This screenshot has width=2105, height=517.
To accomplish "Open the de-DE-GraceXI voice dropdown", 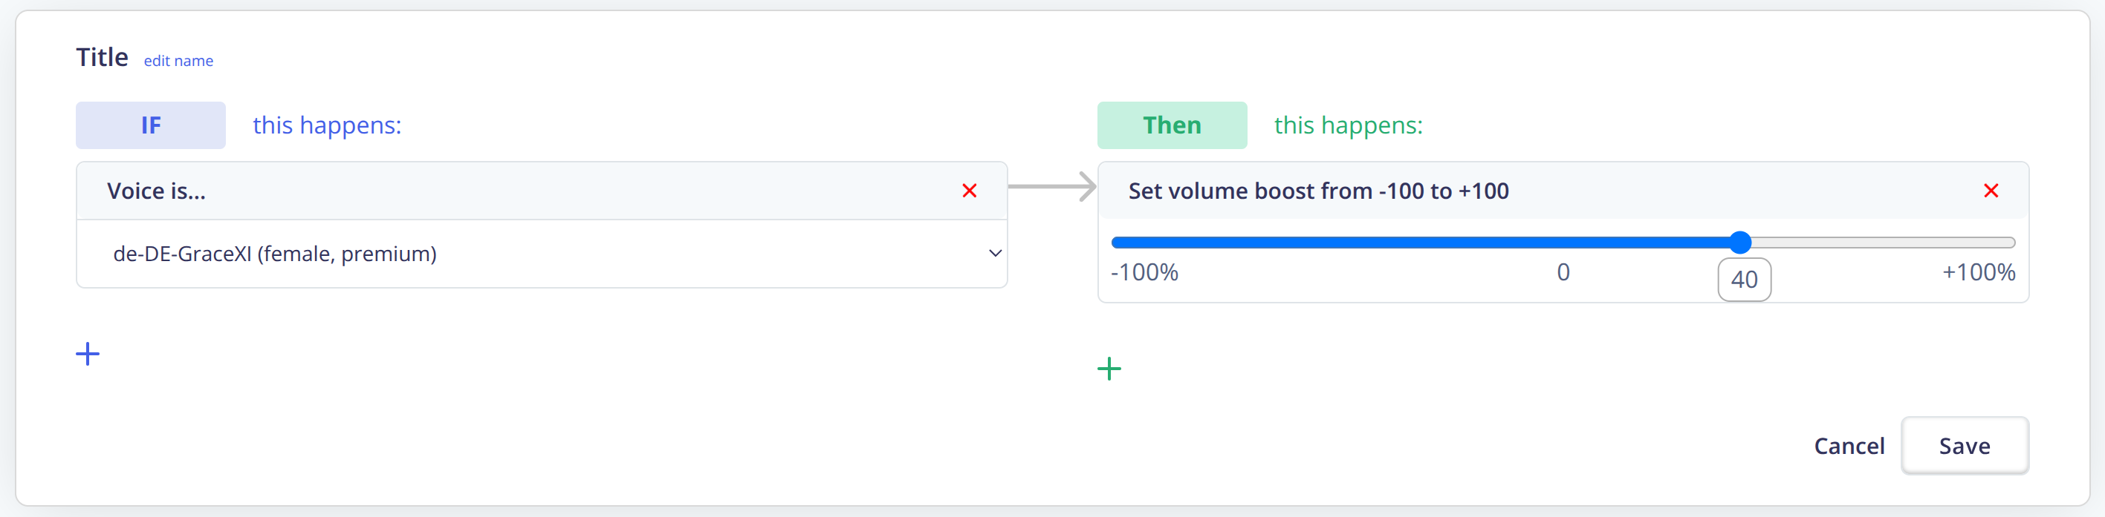I will click(541, 254).
